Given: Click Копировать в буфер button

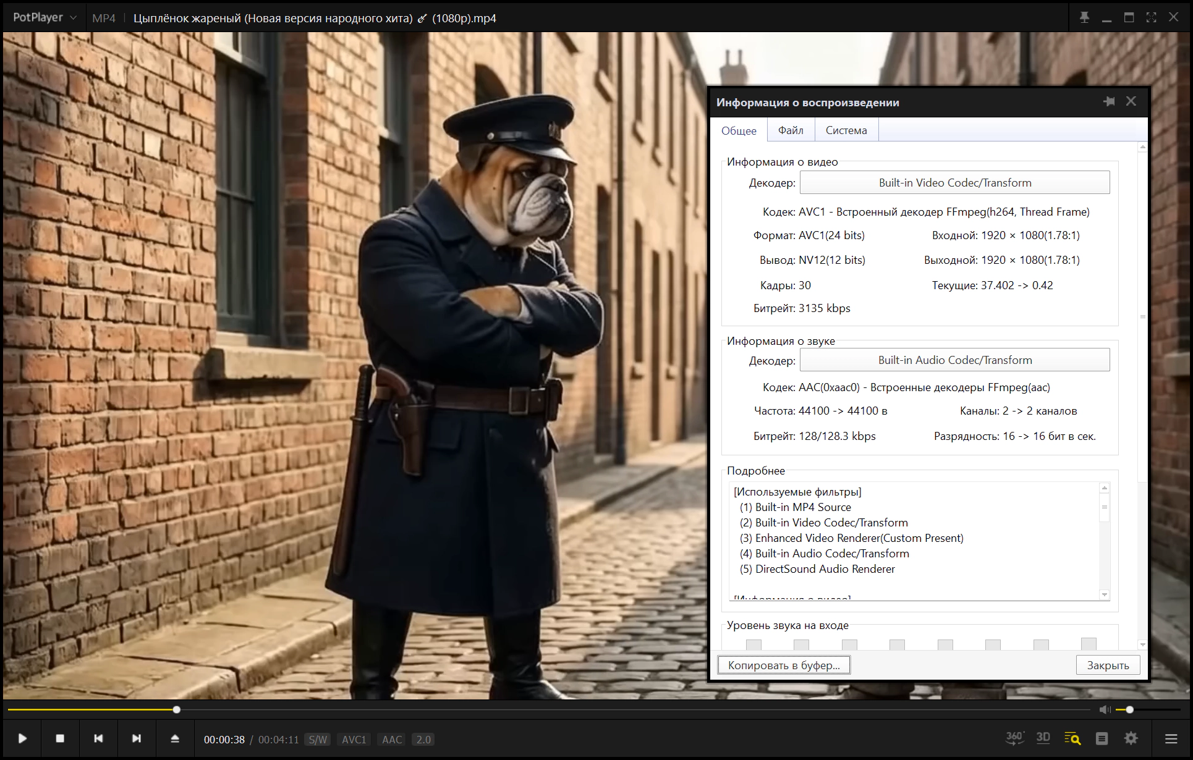Looking at the screenshot, I should (x=784, y=665).
